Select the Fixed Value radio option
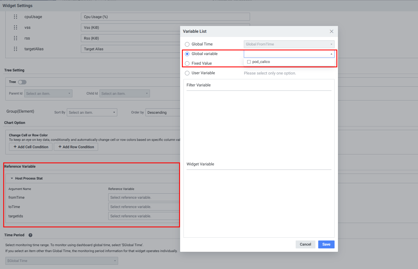Image resolution: width=418 pixels, height=269 pixels. tap(187, 64)
